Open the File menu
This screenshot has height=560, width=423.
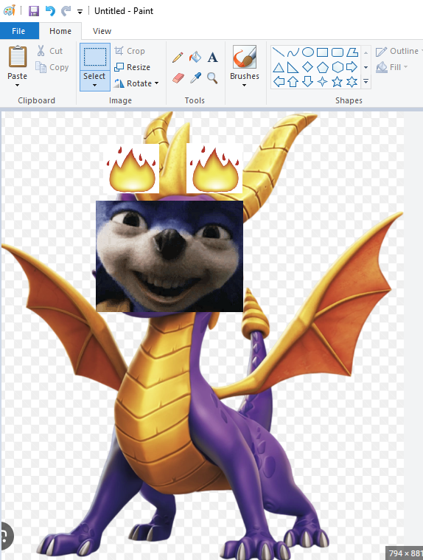click(x=19, y=31)
